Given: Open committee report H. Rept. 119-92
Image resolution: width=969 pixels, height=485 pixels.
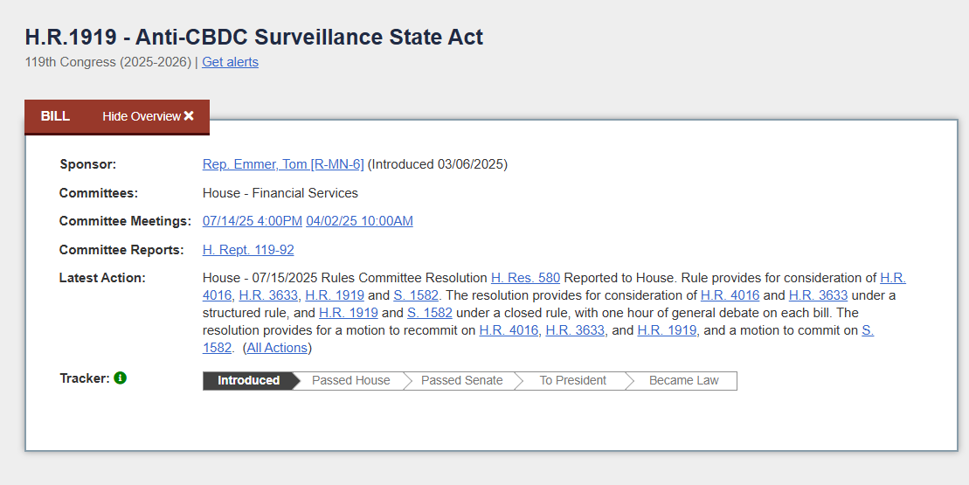Looking at the screenshot, I should pos(248,250).
